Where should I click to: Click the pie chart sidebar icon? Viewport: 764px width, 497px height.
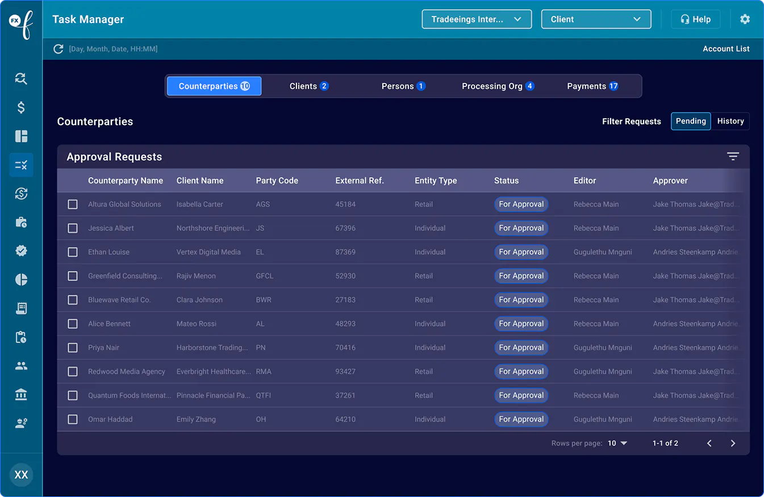click(x=21, y=279)
